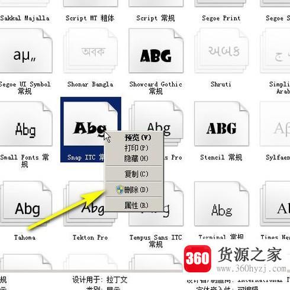Choose 打印(P) from context menu
The height and width of the screenshot is (290, 290).
tap(134, 148)
